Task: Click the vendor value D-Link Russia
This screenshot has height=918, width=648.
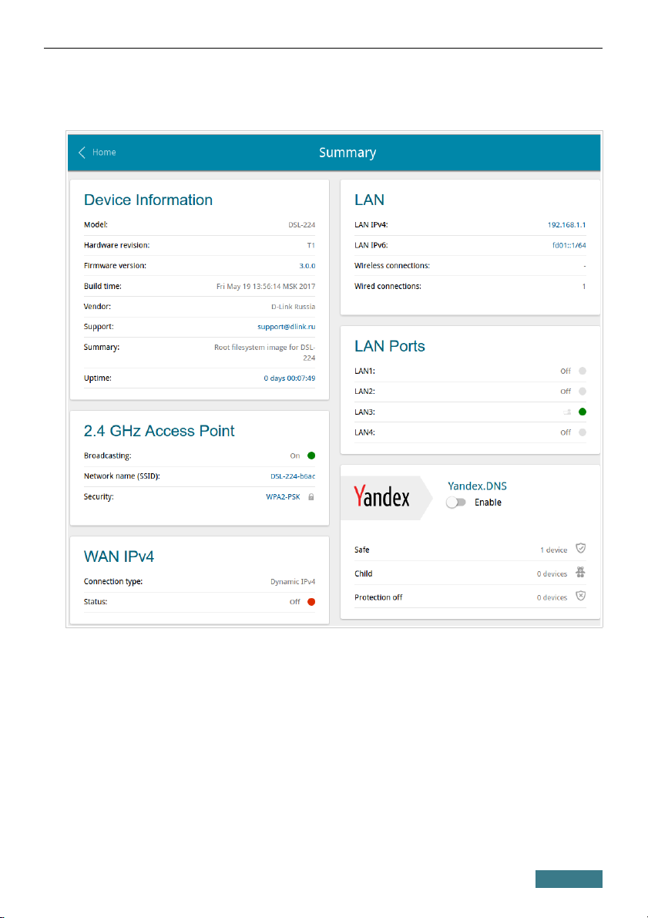Action: coord(294,307)
